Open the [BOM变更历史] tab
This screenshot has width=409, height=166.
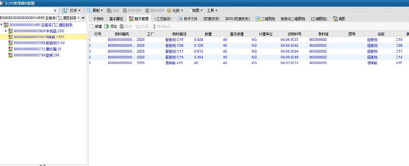pos(237,19)
